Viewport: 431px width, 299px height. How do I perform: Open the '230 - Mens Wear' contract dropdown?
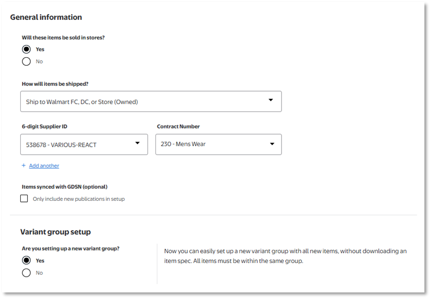coord(218,144)
